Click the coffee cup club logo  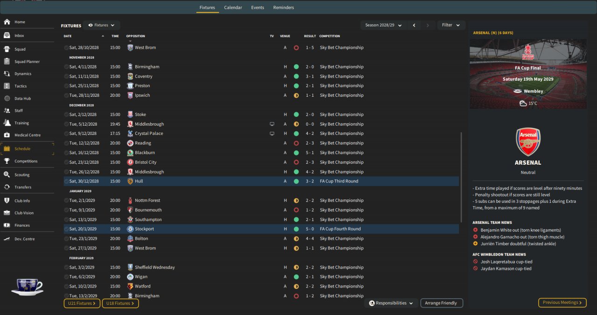tap(28, 287)
